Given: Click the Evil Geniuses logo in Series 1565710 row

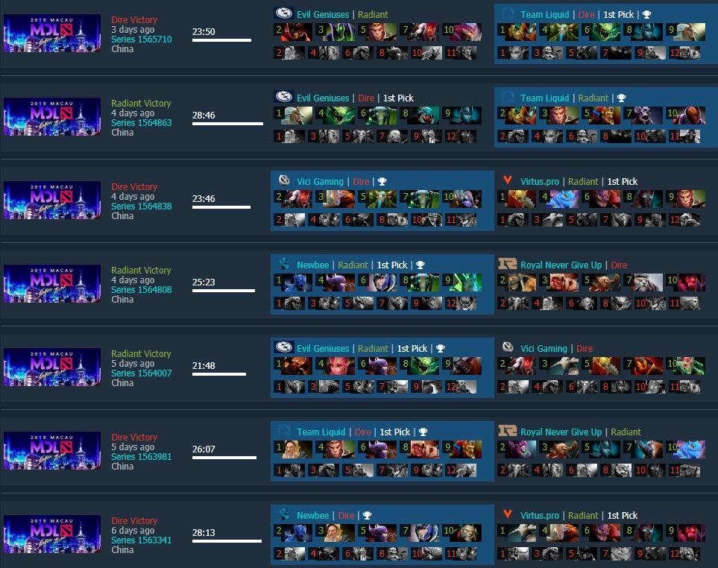Looking at the screenshot, I should tap(283, 13).
